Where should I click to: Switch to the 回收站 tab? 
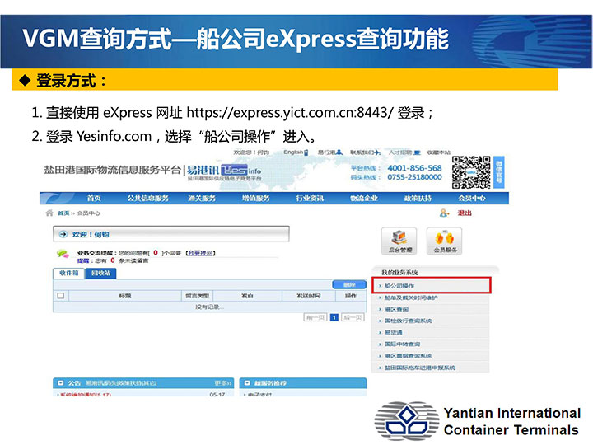(x=101, y=273)
